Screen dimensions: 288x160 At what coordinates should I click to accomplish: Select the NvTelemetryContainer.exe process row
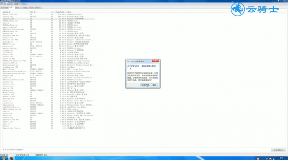pos(49,74)
